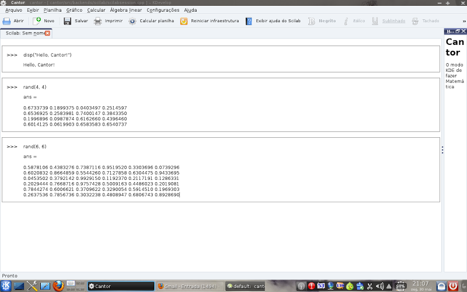This screenshot has width=467, height=292.
Task: Open the volume speaker tray icon
Action: pyautogui.click(x=379, y=286)
